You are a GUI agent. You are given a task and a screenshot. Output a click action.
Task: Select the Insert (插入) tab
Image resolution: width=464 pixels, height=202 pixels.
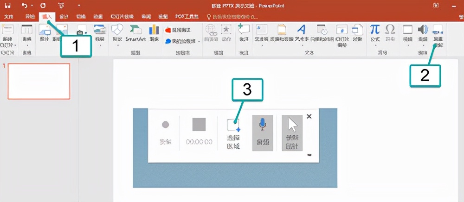click(x=47, y=17)
